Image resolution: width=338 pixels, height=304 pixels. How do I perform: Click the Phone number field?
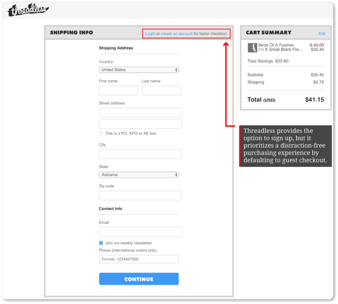(139, 259)
